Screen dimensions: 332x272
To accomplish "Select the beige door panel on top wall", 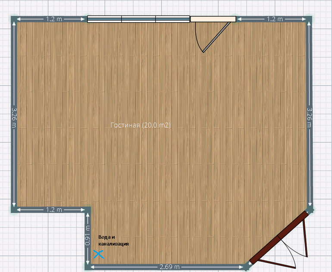I will pyautogui.click(x=213, y=19).
